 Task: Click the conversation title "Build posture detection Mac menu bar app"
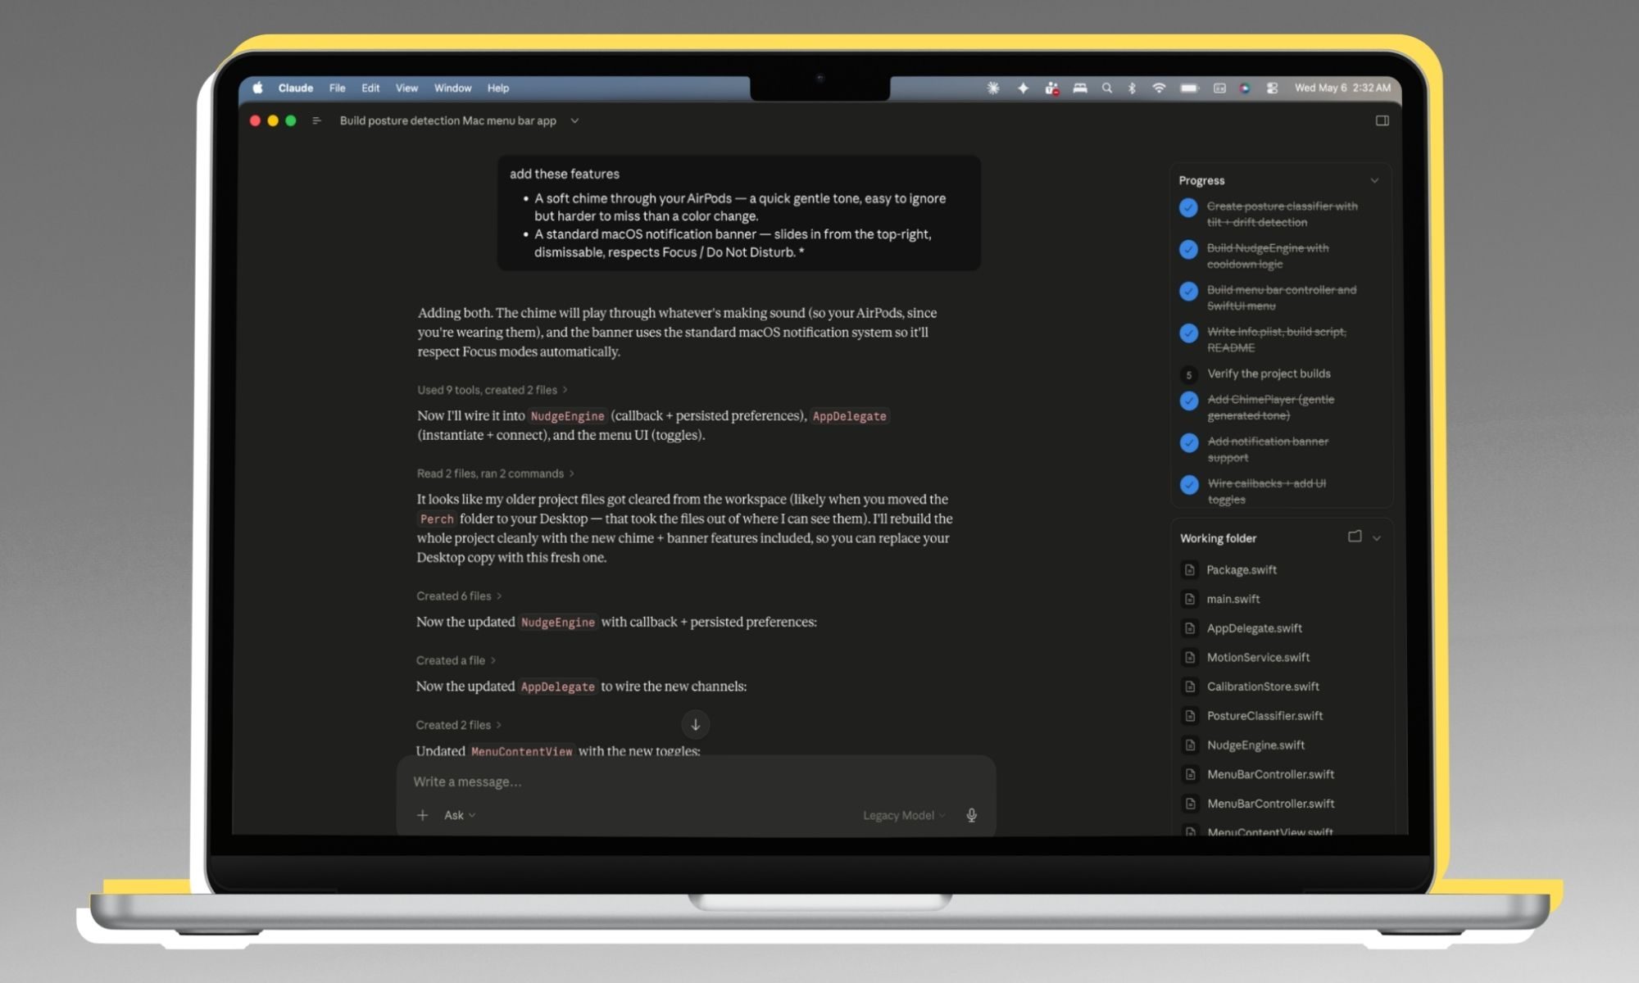click(447, 120)
